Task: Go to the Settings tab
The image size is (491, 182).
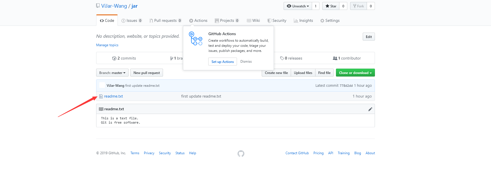Action: [330, 21]
